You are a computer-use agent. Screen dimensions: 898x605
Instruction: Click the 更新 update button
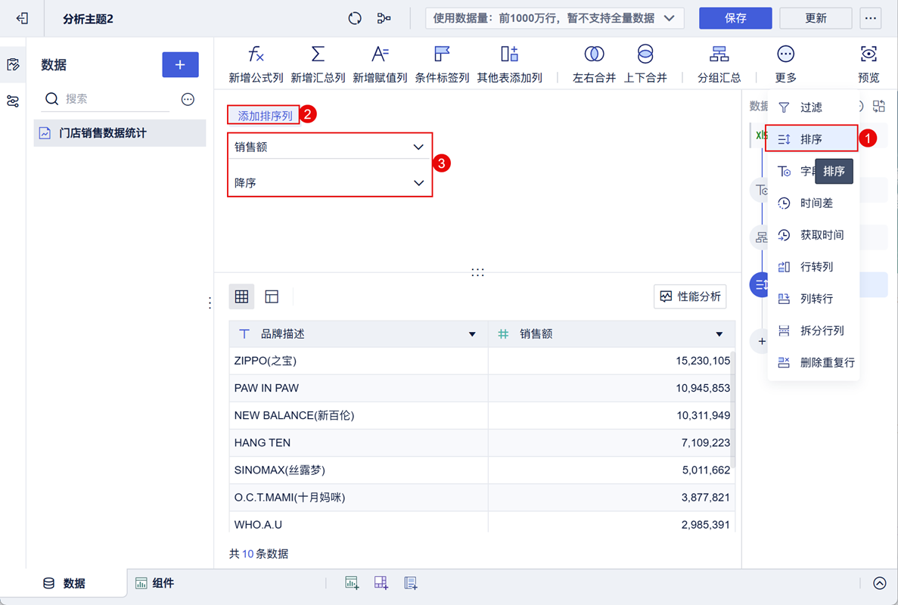tap(816, 18)
